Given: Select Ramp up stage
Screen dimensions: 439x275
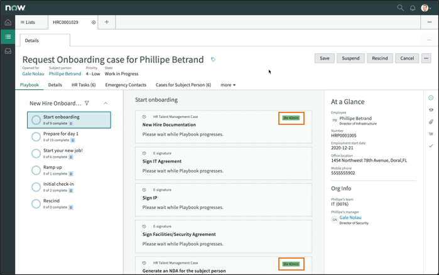Looking at the screenshot, I should 69,170.
